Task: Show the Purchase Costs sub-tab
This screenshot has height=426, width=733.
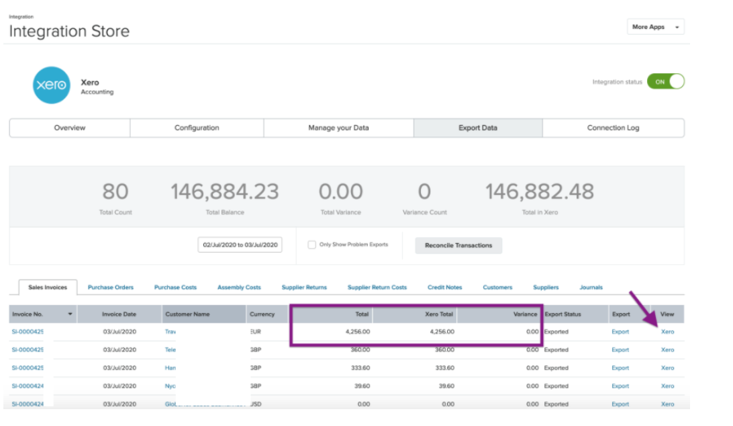Action: point(175,288)
